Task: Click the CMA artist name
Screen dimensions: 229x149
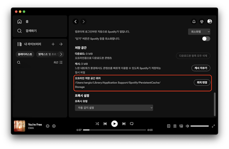Action: 31,128
